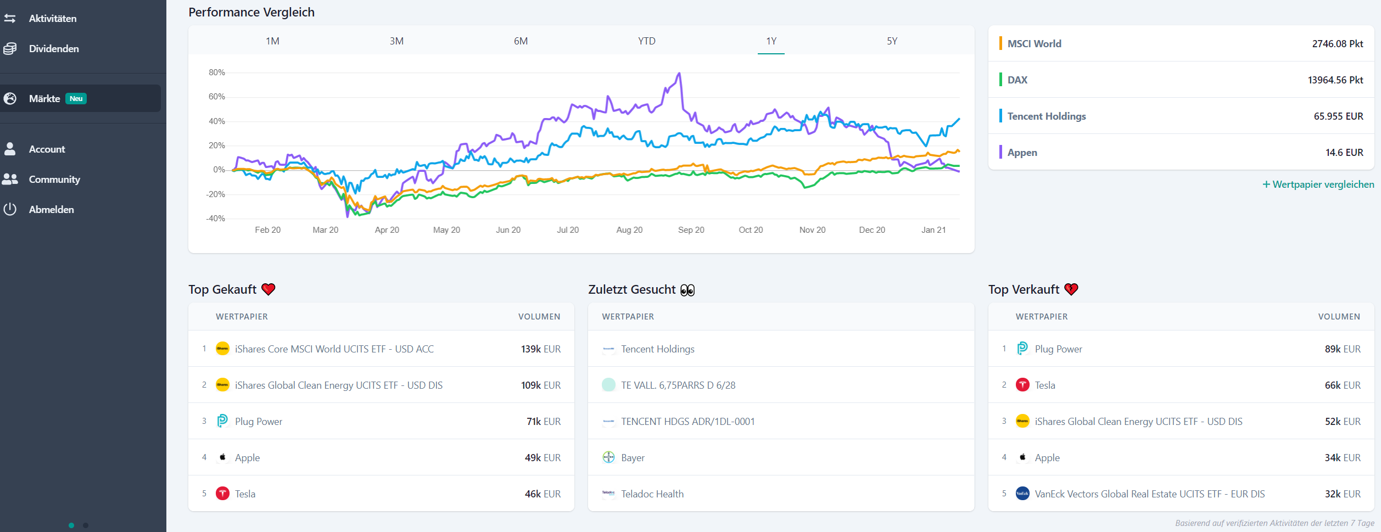Click the red heart next to Top Gekauft
This screenshot has height=532, width=1381.
click(269, 289)
